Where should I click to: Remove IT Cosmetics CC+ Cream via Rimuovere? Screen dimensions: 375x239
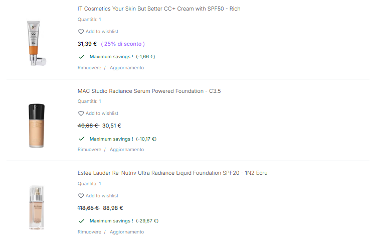click(89, 68)
